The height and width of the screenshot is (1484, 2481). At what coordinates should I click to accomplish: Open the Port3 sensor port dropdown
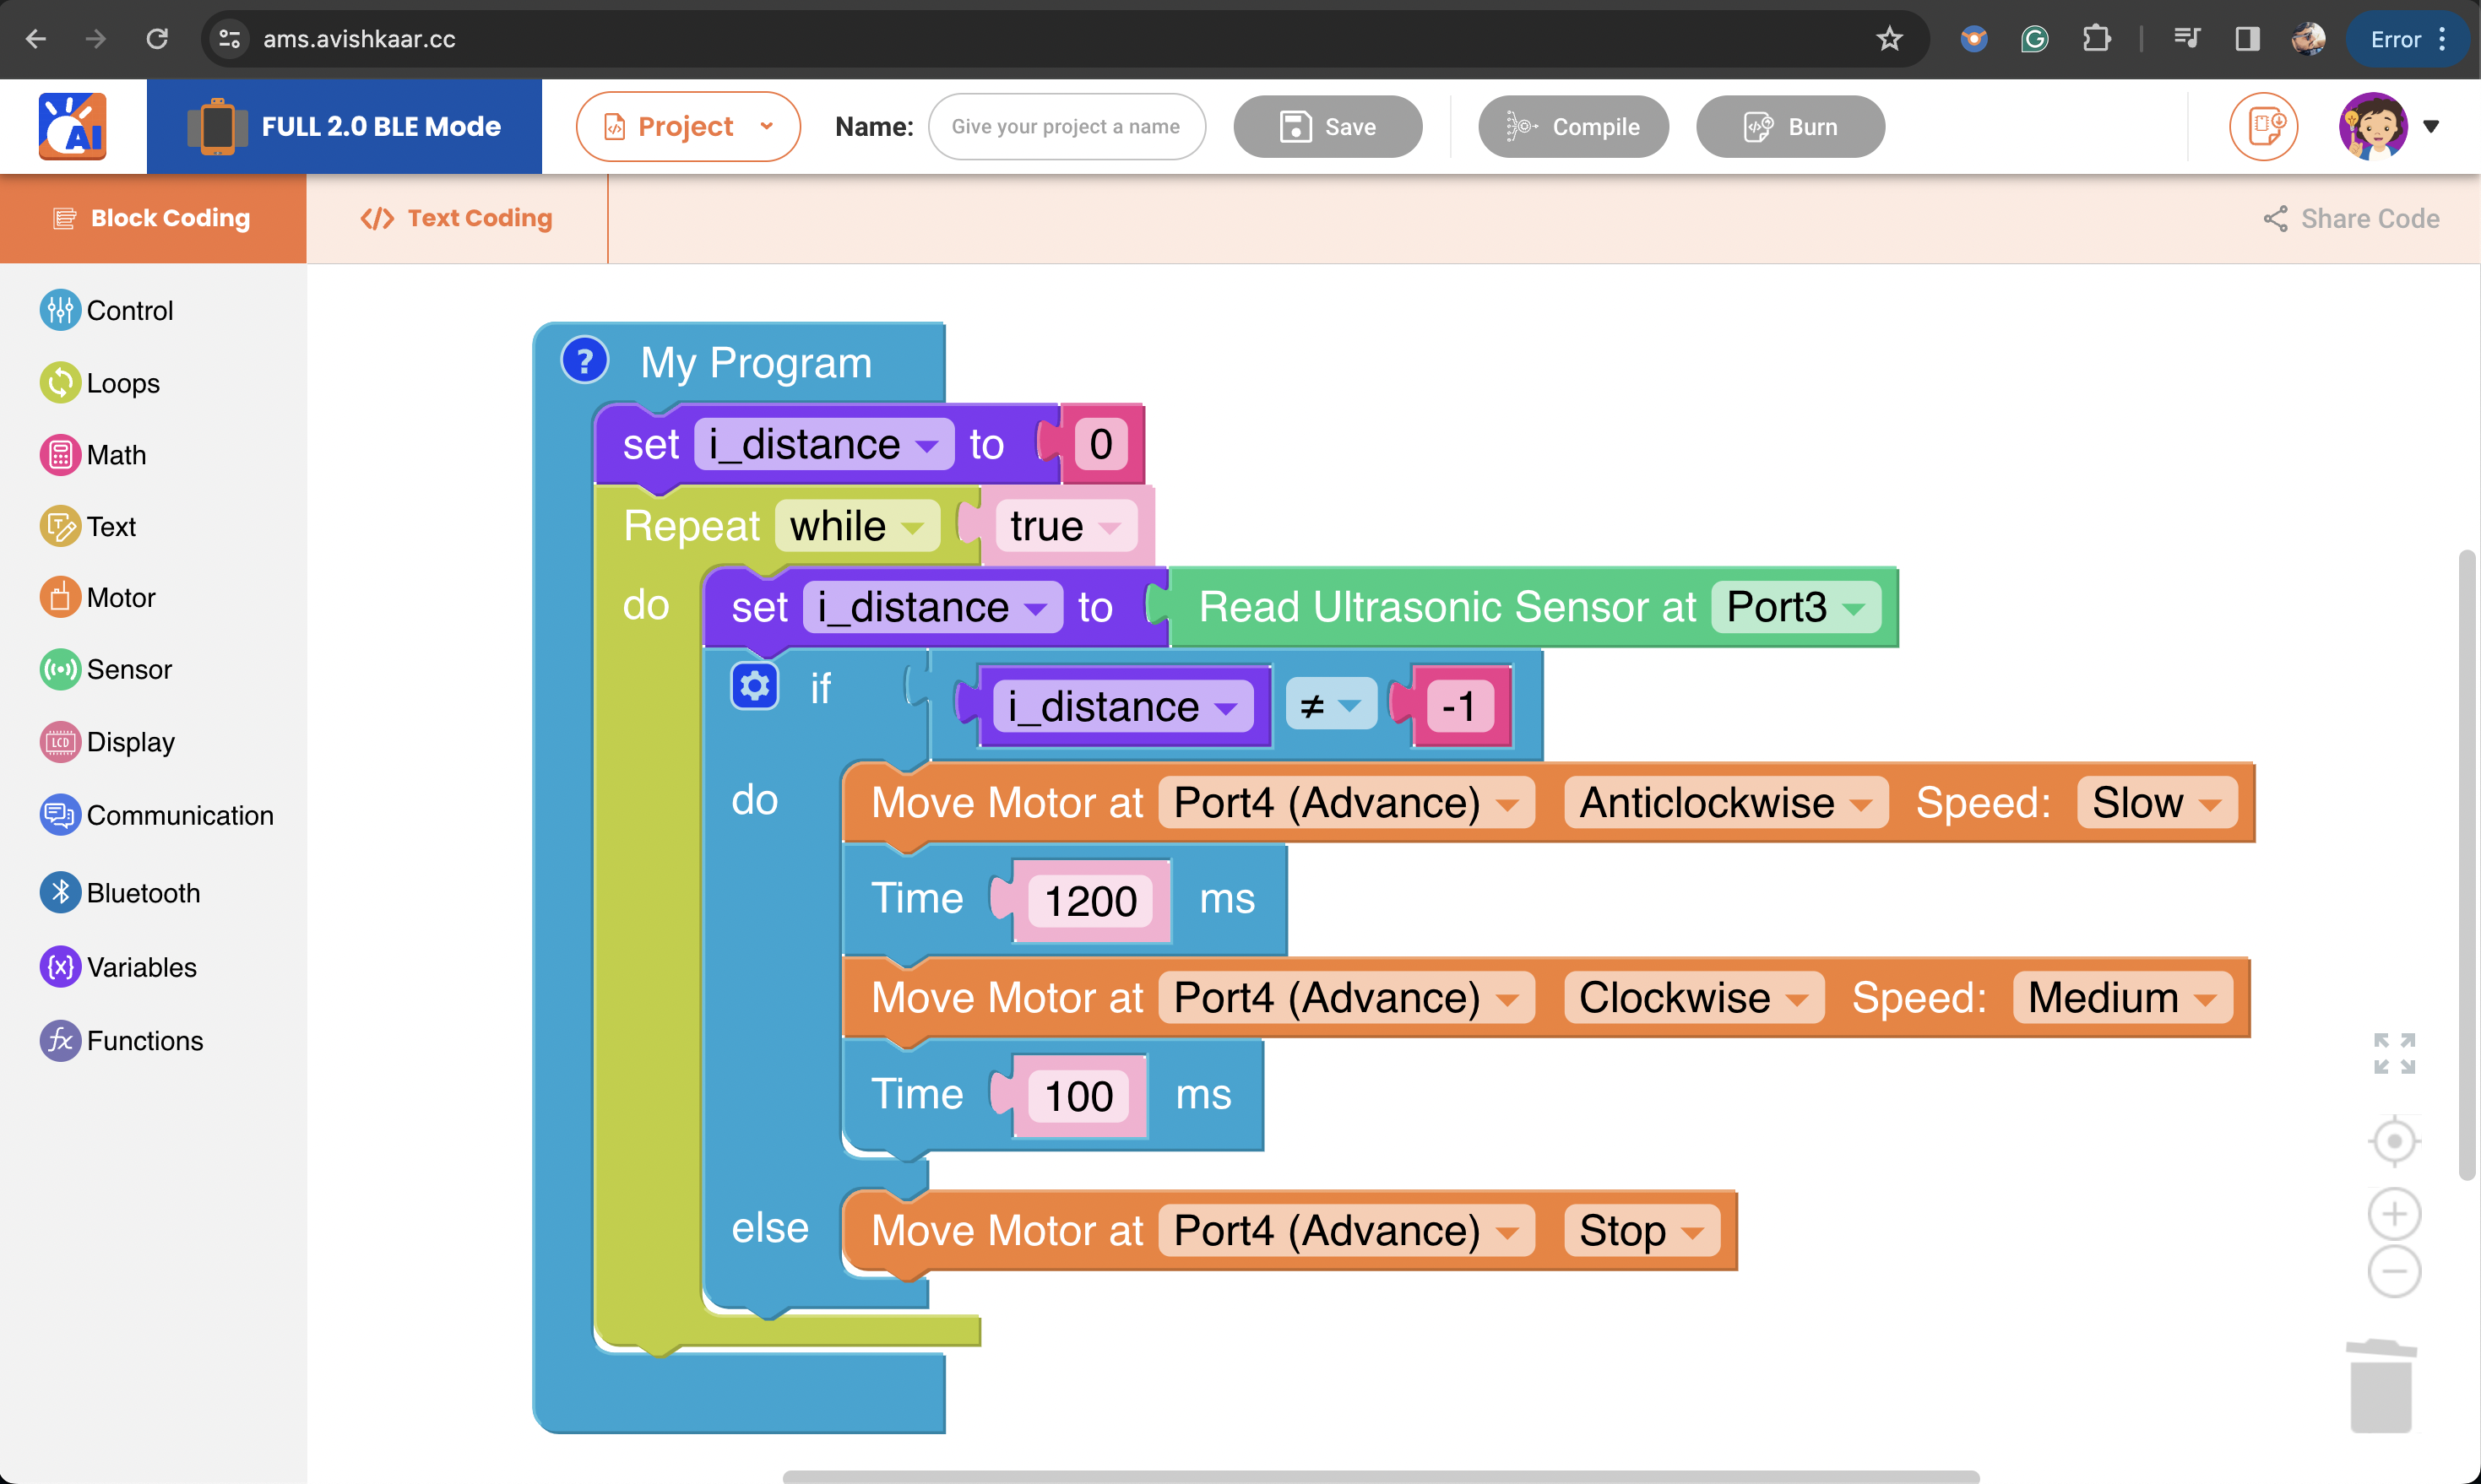pos(1795,608)
